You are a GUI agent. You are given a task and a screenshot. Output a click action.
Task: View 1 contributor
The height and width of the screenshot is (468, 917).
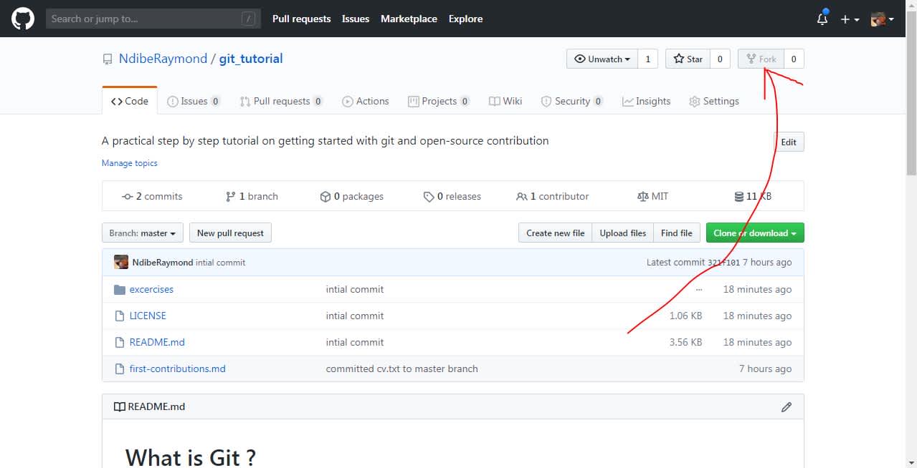click(x=553, y=196)
